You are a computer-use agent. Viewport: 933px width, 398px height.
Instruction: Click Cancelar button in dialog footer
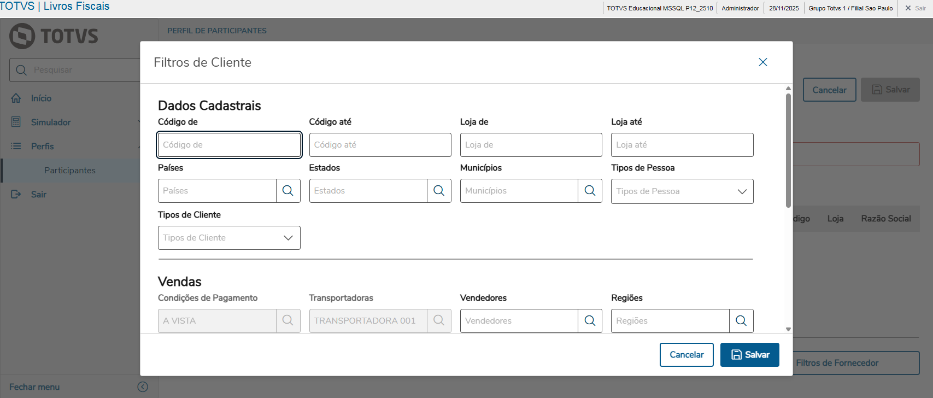click(686, 355)
